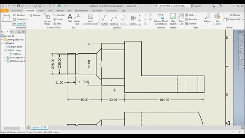Open Hole table dropdown arrow
Screen dimensions: 245x138
196,15
